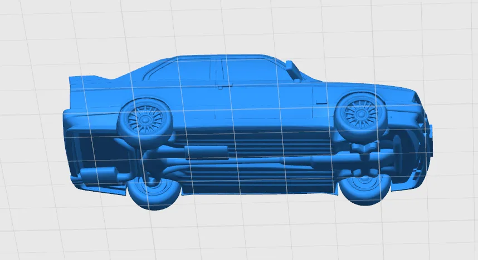478x260 pixels.
Task: Click the exhaust muffler under the car
Action: click(206, 153)
